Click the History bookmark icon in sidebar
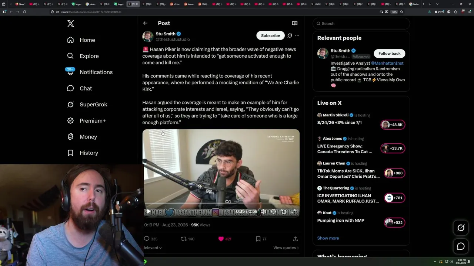The width and height of the screenshot is (474, 266). click(70, 153)
